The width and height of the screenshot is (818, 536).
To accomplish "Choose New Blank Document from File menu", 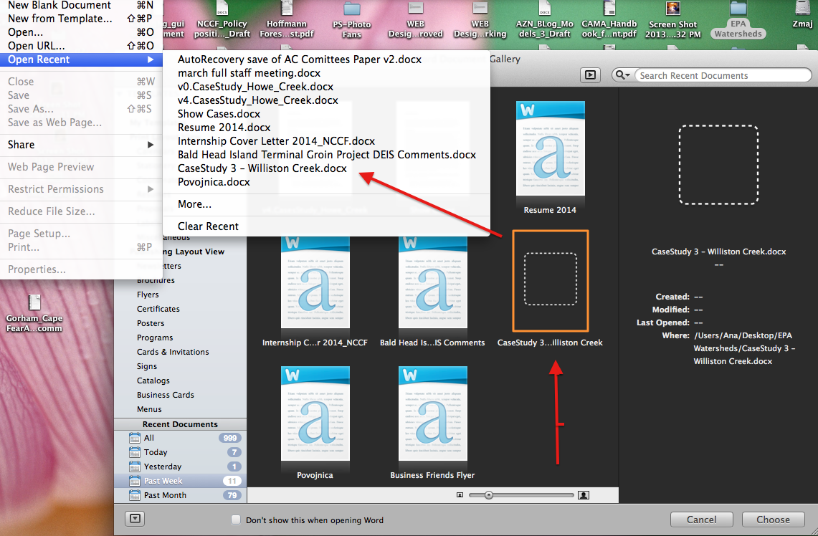I will pos(82,5).
